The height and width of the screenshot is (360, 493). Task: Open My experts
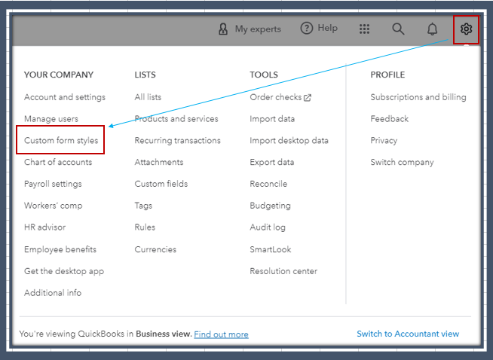click(x=258, y=29)
